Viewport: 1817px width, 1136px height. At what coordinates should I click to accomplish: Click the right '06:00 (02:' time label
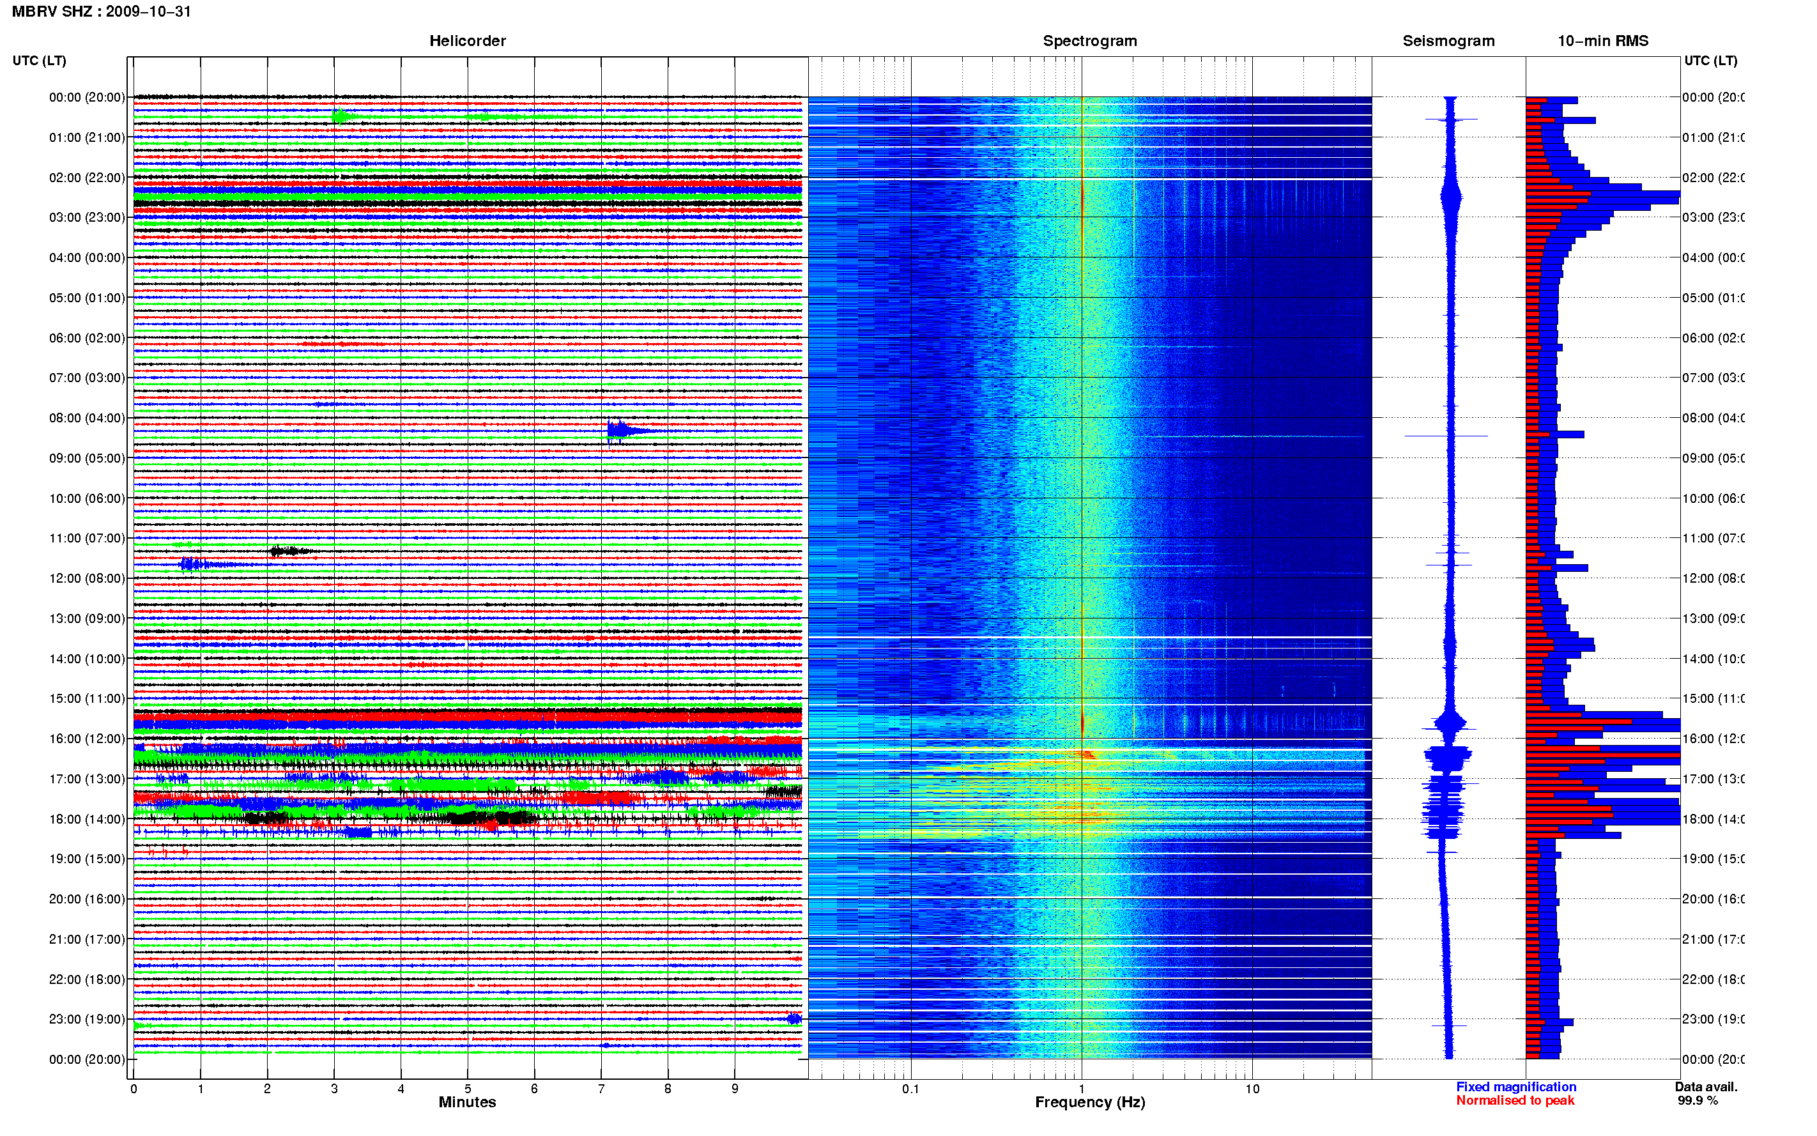1713,338
